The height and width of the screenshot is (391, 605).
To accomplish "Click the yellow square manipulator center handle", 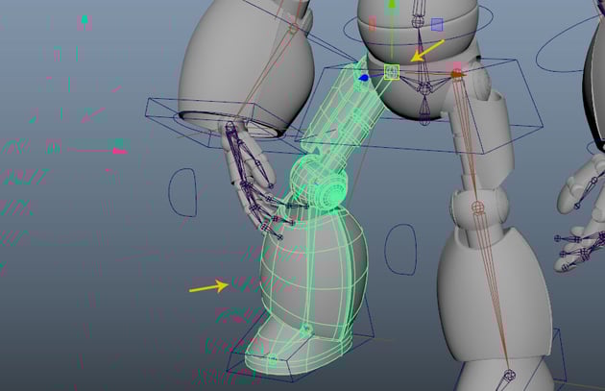I will click(392, 72).
